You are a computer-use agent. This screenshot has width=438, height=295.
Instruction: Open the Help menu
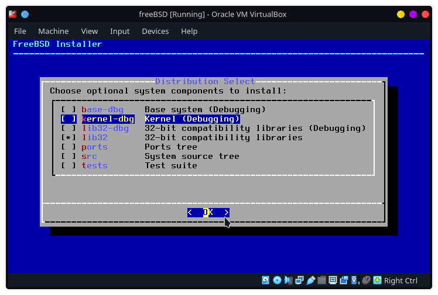189,31
